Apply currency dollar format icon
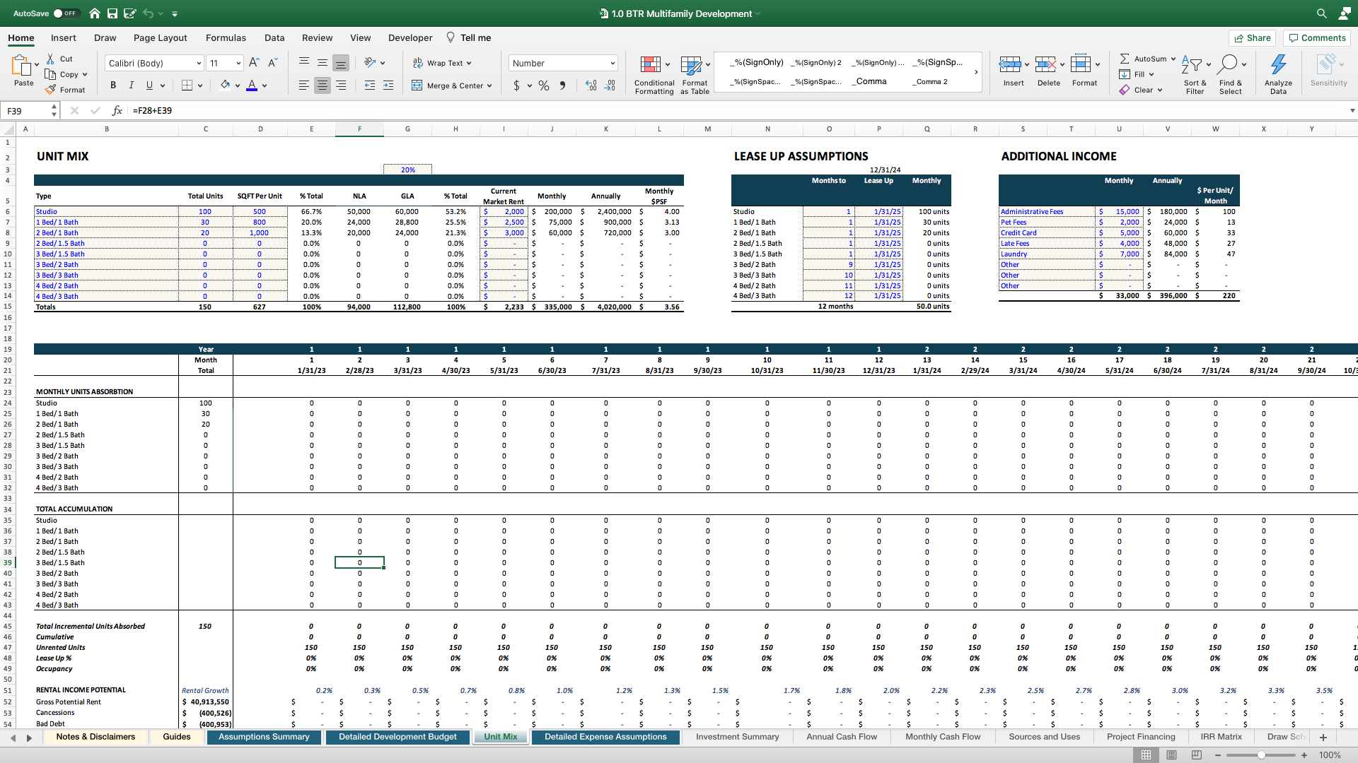Image resolution: width=1358 pixels, height=763 pixels. click(x=516, y=85)
